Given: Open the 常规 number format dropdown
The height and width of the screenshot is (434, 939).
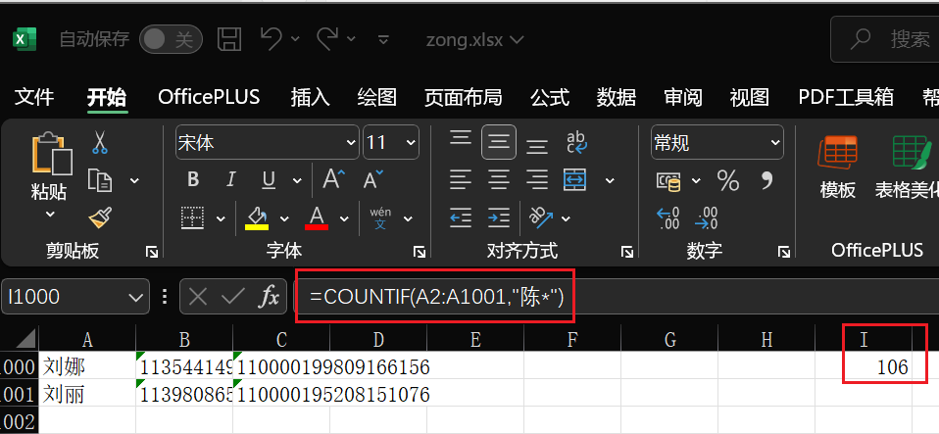Looking at the screenshot, I should (x=775, y=143).
